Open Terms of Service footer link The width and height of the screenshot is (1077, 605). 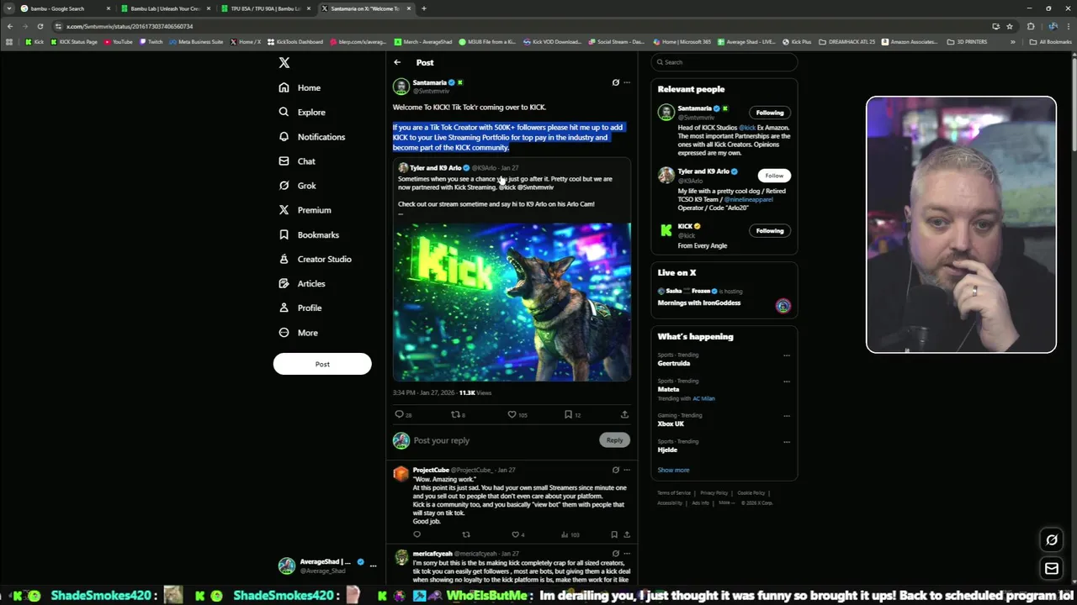click(674, 493)
